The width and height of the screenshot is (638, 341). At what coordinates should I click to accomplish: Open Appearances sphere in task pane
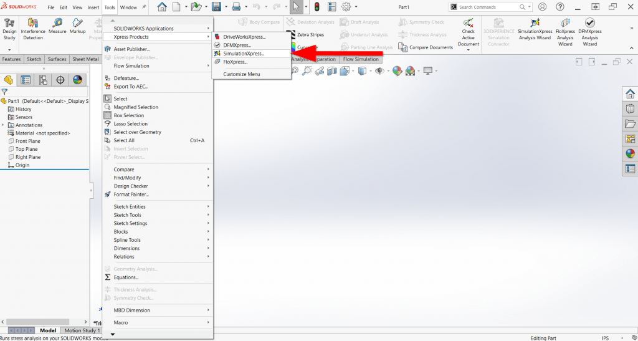point(631,153)
